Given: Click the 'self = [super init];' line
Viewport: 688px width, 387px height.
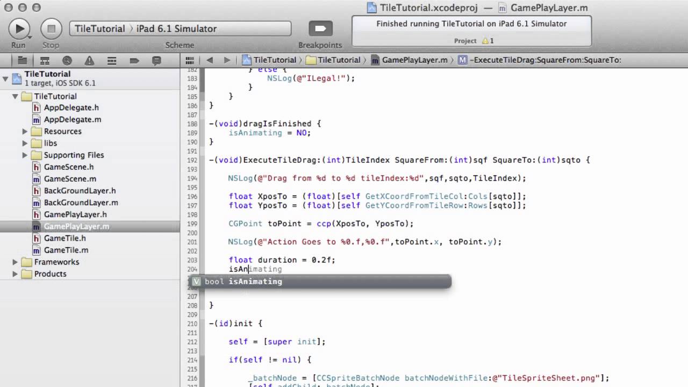Looking at the screenshot, I should point(277,342).
